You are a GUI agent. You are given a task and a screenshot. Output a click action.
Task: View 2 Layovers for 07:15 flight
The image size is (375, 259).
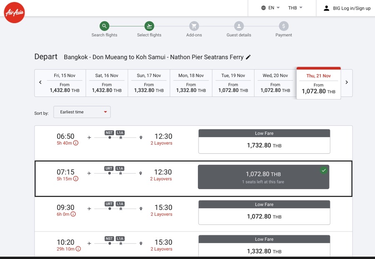pos(161,179)
